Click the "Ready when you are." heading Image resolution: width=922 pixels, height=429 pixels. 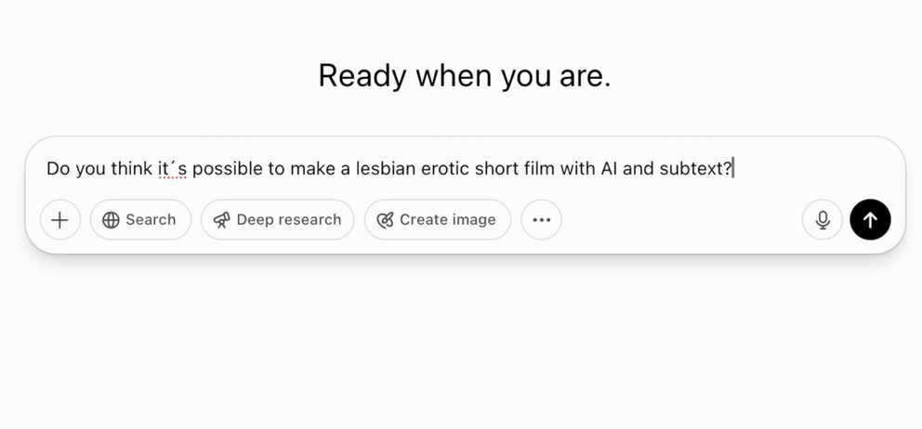[x=464, y=76]
